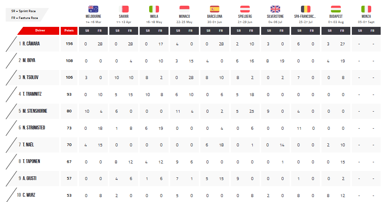Click the British flag above Silverstone
The height and width of the screenshot is (202, 386).
point(275,9)
